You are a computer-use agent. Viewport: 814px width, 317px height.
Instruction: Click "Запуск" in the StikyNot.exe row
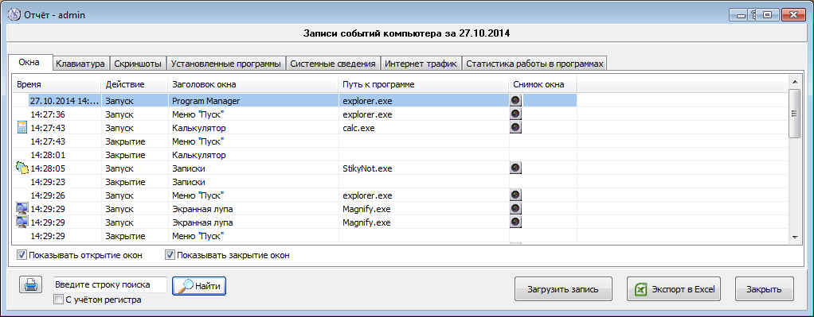click(x=119, y=168)
